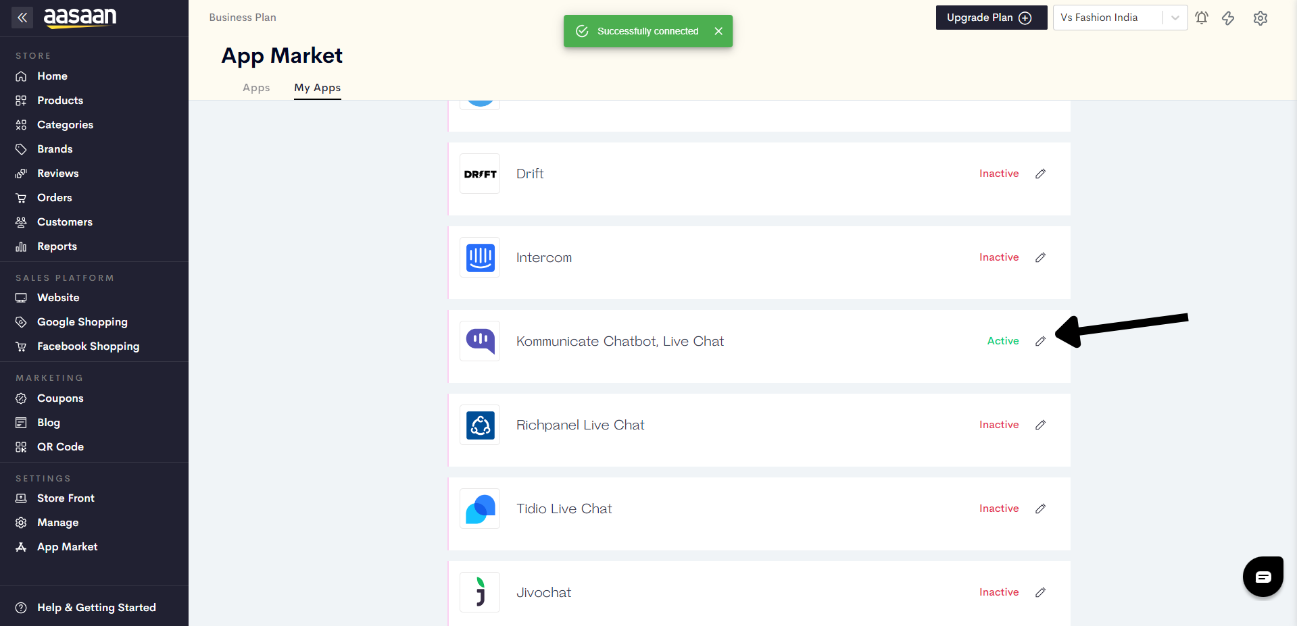The width and height of the screenshot is (1297, 626).
Task: Edit the Intercom app
Action: [1041, 257]
